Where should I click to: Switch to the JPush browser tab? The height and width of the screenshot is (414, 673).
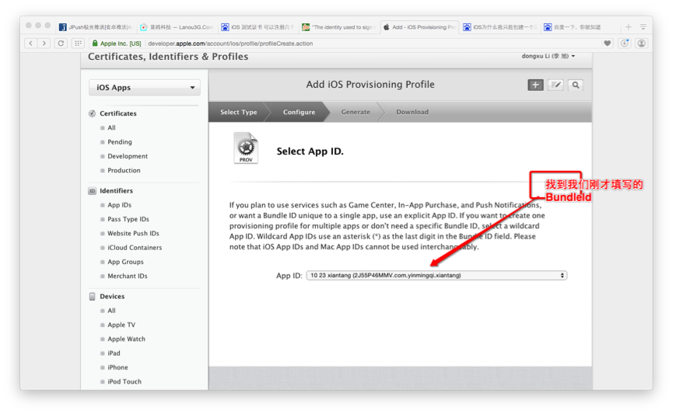[x=95, y=27]
